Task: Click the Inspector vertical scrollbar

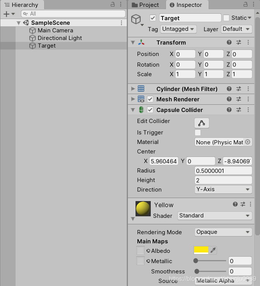Action: pyautogui.click(x=257, y=126)
